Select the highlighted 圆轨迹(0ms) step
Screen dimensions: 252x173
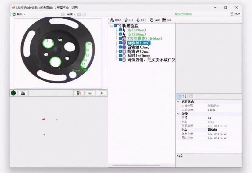click(x=139, y=43)
